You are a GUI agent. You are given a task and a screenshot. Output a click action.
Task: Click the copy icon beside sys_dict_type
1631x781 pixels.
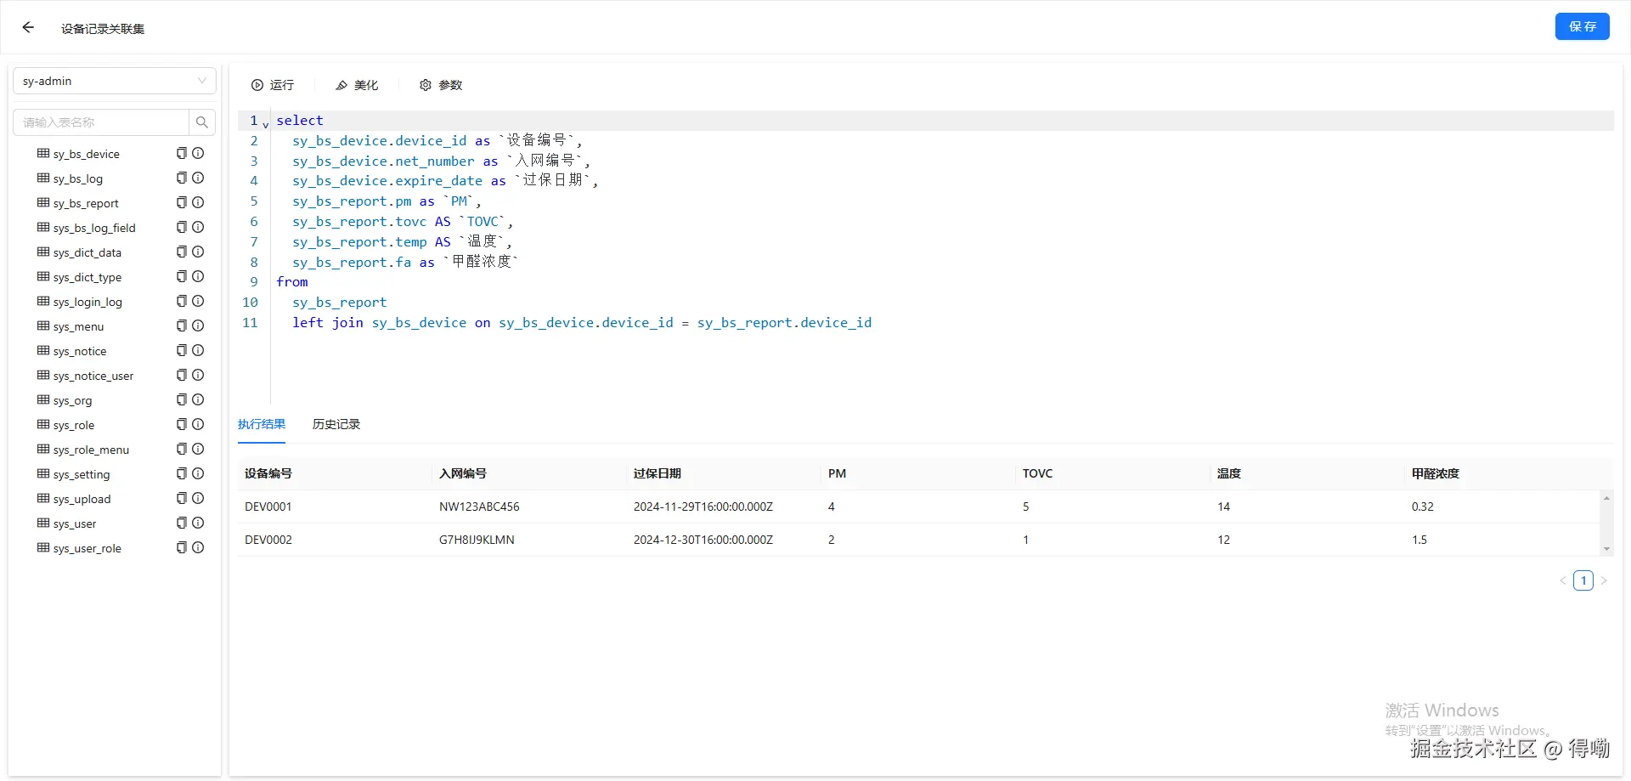[181, 276]
